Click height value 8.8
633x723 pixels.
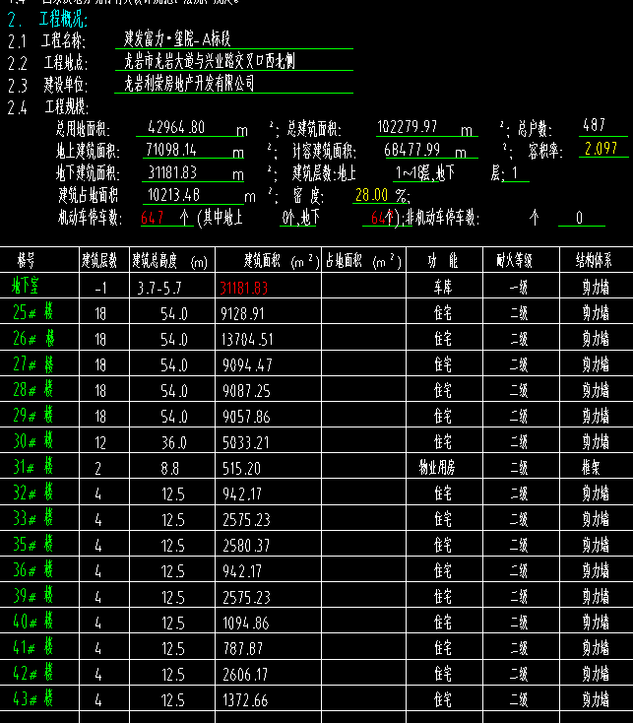click(169, 469)
